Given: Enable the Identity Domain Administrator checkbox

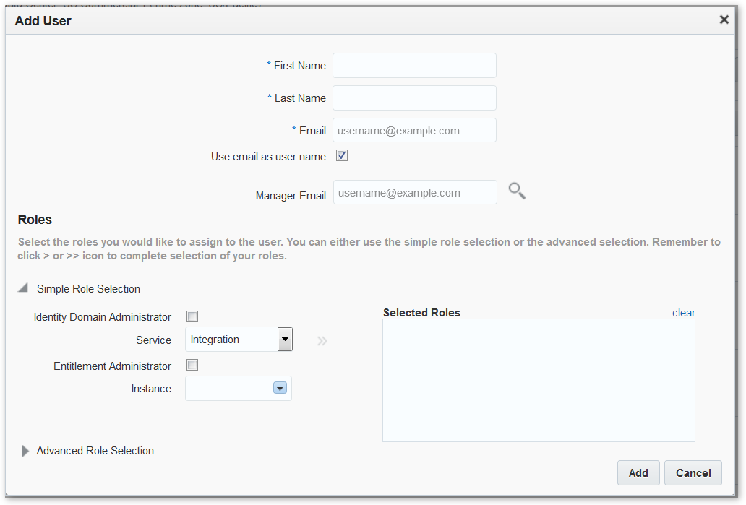Looking at the screenshot, I should [x=192, y=316].
